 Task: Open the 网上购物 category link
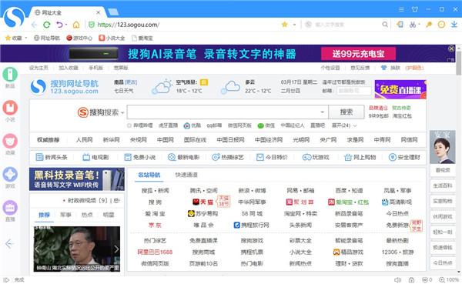tap(360, 157)
